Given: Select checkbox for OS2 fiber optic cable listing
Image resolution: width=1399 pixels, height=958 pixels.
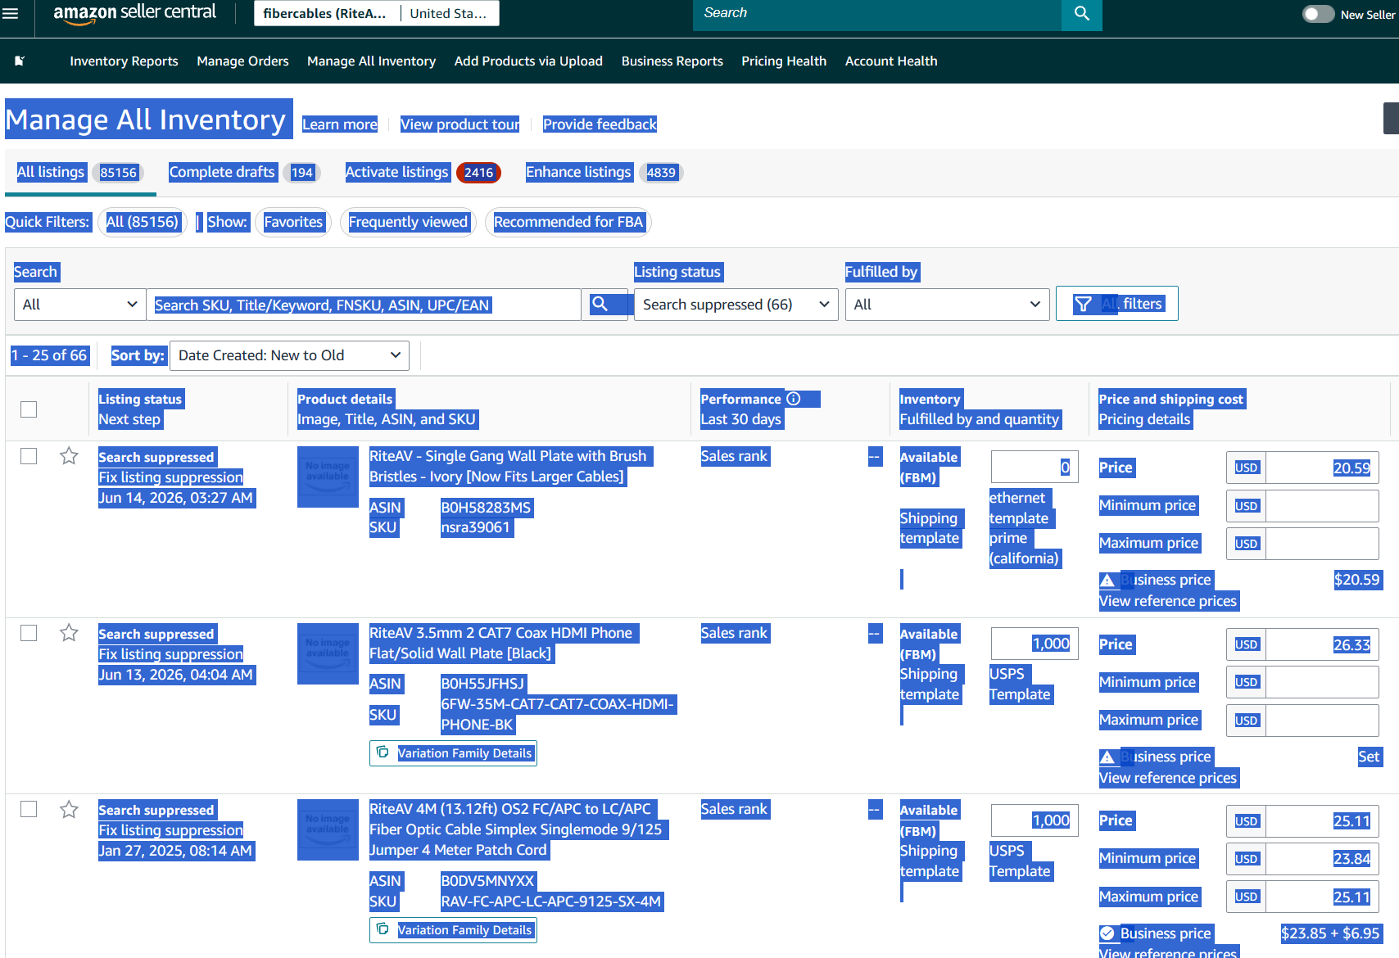Looking at the screenshot, I should click(29, 809).
